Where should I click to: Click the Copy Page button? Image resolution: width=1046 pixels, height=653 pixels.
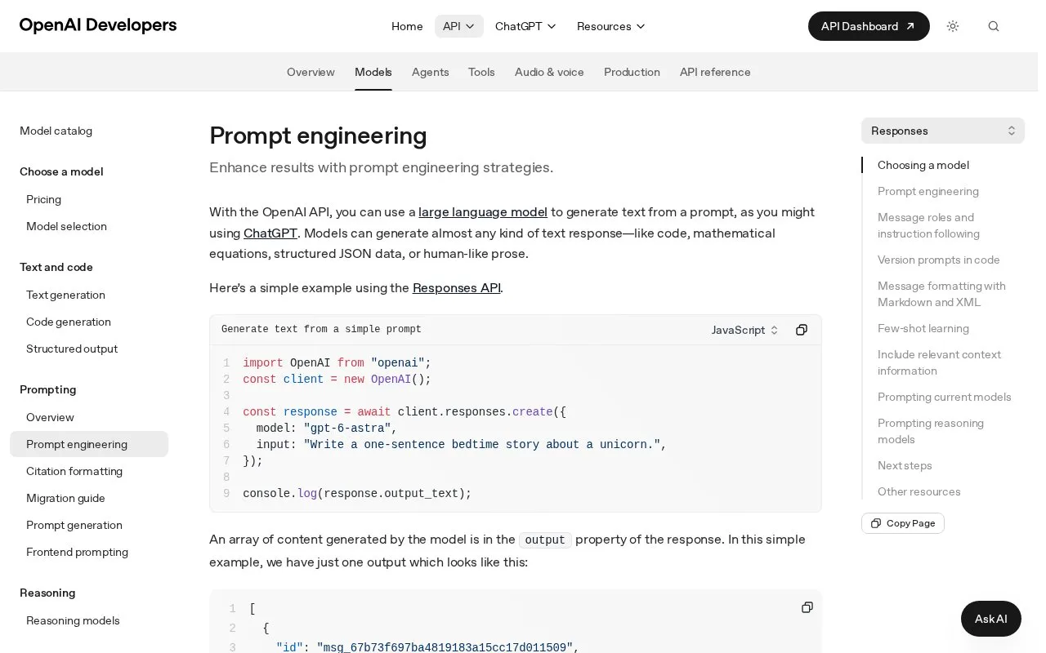tap(903, 523)
